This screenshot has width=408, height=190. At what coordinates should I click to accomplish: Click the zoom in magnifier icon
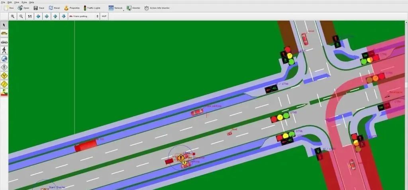tap(12, 16)
